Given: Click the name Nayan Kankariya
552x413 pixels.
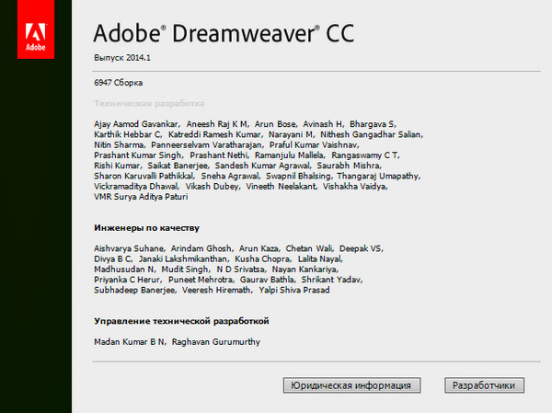Looking at the screenshot, I should pos(305,270).
